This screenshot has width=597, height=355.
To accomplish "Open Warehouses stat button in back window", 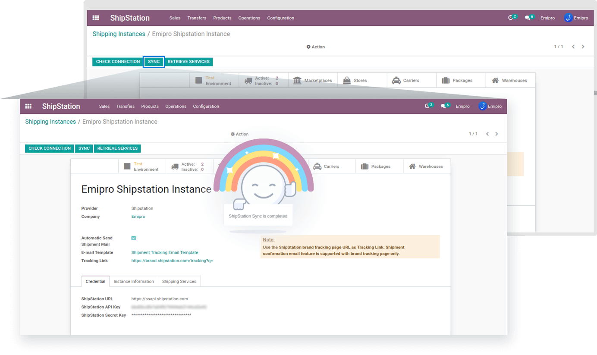I will 510,81.
